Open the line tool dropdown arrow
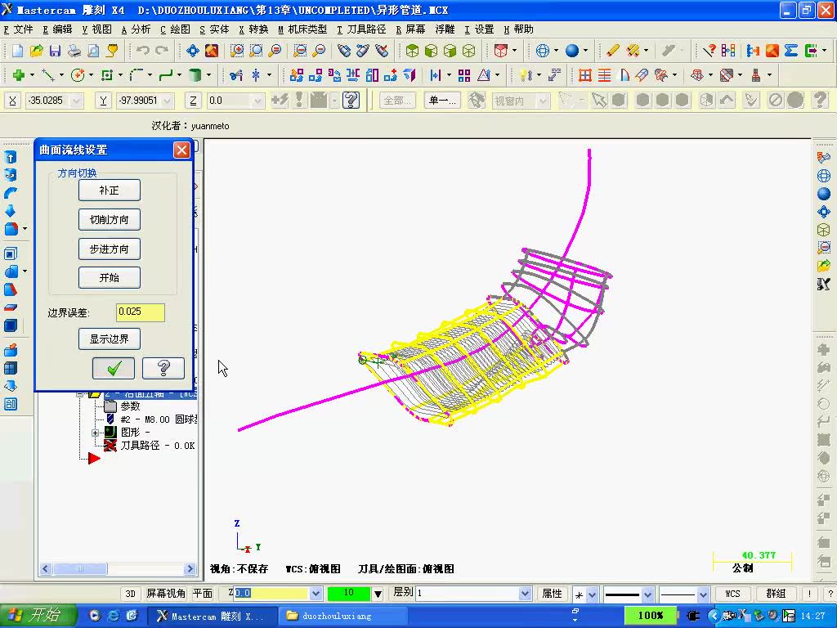 [x=62, y=75]
